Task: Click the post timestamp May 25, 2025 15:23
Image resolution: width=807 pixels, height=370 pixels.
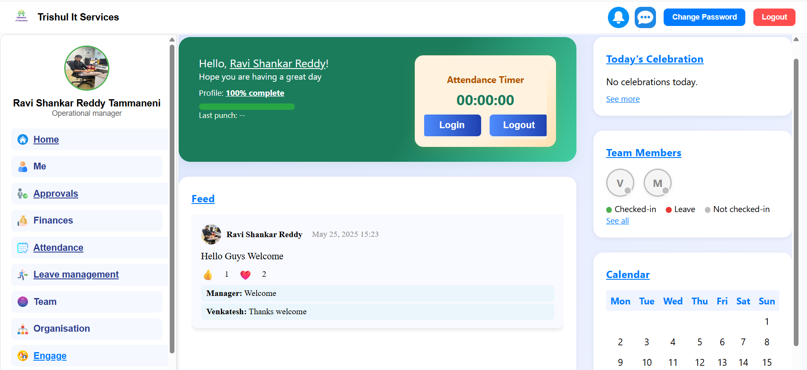Action: pyautogui.click(x=345, y=234)
